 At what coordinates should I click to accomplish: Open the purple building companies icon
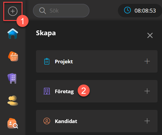12,79
